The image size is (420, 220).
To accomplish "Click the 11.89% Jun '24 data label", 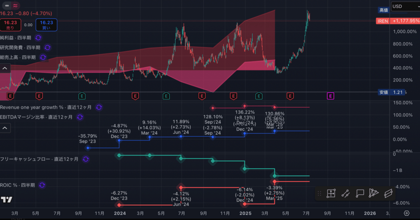I will coord(181,127).
